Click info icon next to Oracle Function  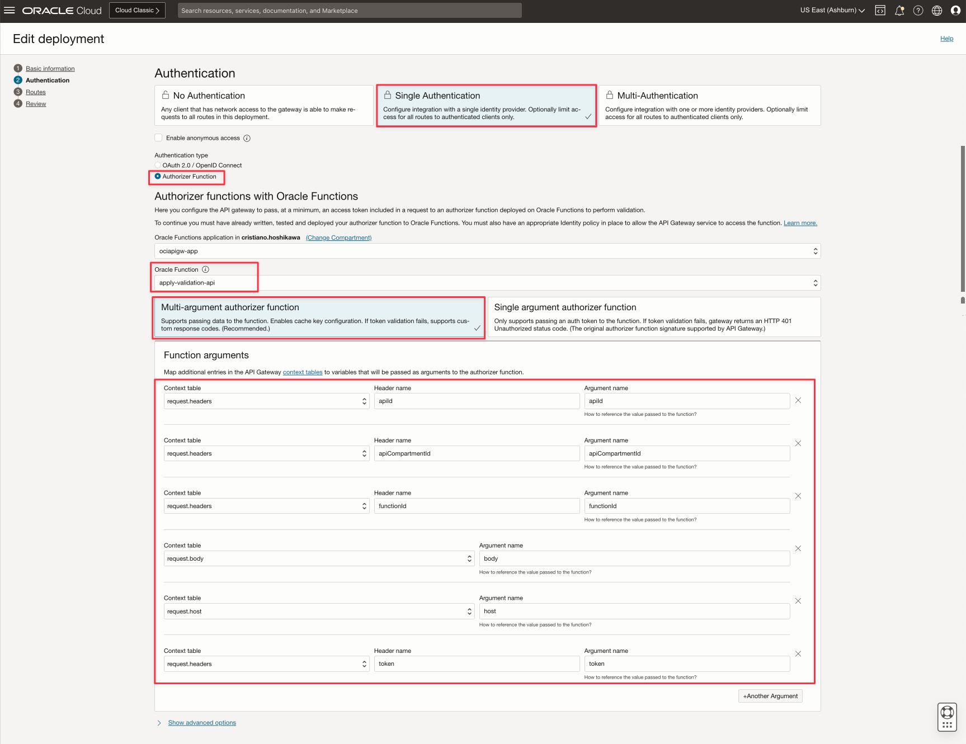pyautogui.click(x=205, y=269)
